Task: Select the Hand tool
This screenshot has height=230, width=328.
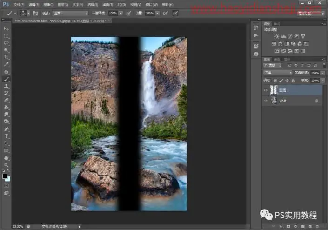Action: tap(6, 158)
